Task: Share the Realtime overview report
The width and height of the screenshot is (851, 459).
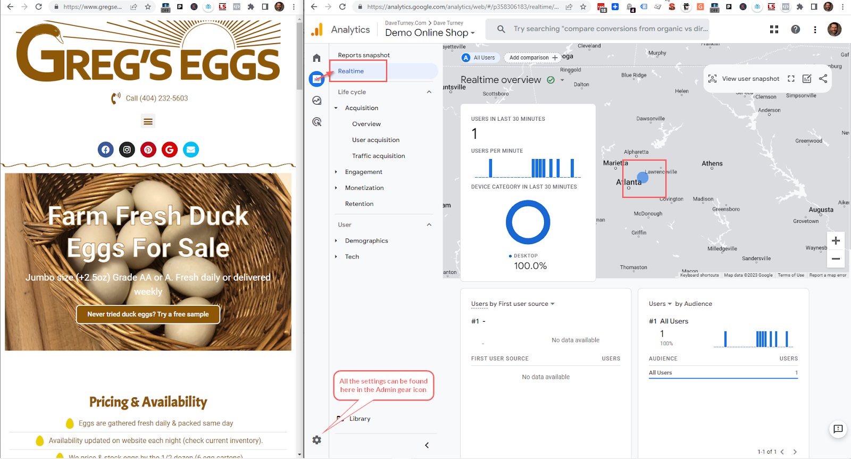Action: coord(823,79)
